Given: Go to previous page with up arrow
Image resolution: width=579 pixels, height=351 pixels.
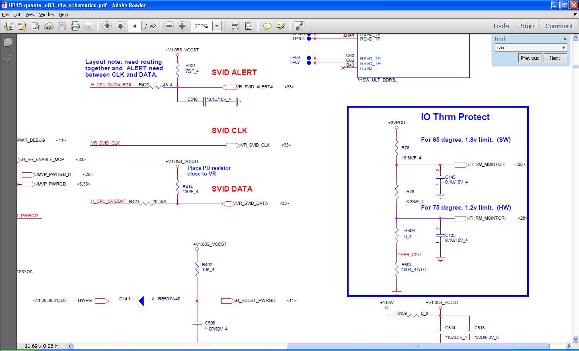Looking at the screenshot, I should coord(107,26).
